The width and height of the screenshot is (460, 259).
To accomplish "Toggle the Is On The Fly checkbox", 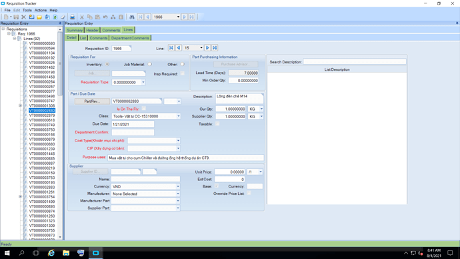I will click(144, 109).
